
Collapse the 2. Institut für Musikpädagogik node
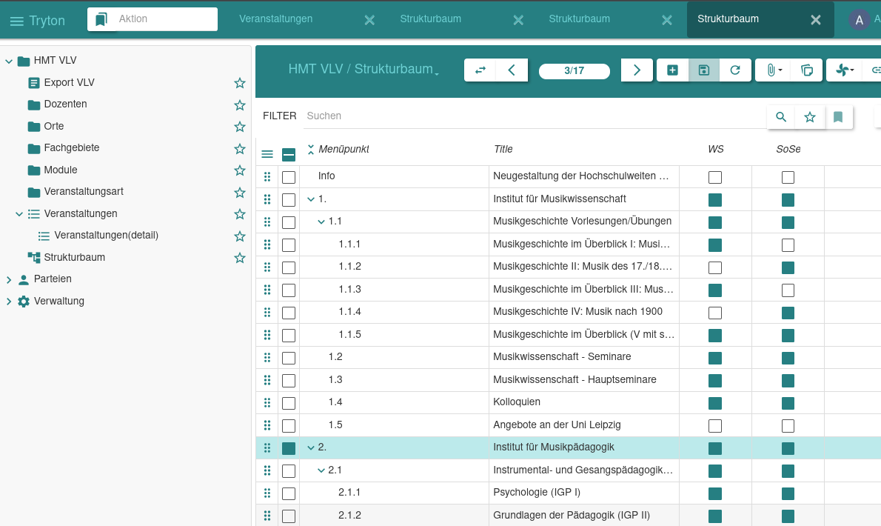tap(311, 447)
